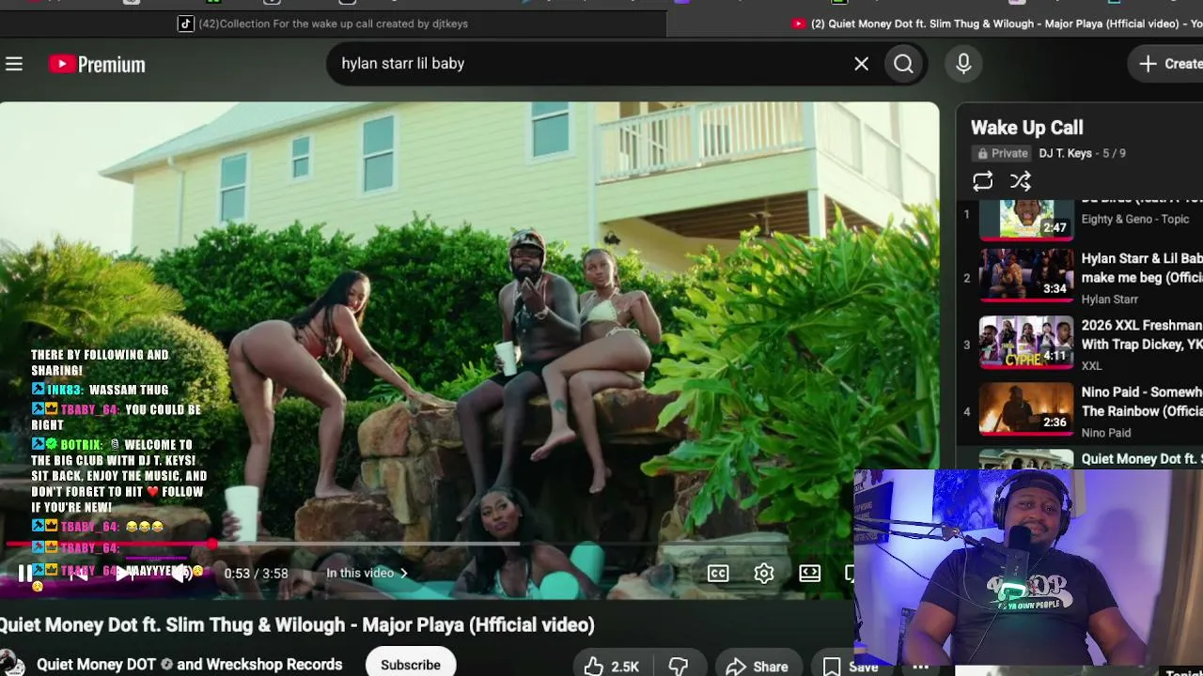Switch the player to theater mode
Viewport: 1203px width, 676px height.
pos(810,574)
